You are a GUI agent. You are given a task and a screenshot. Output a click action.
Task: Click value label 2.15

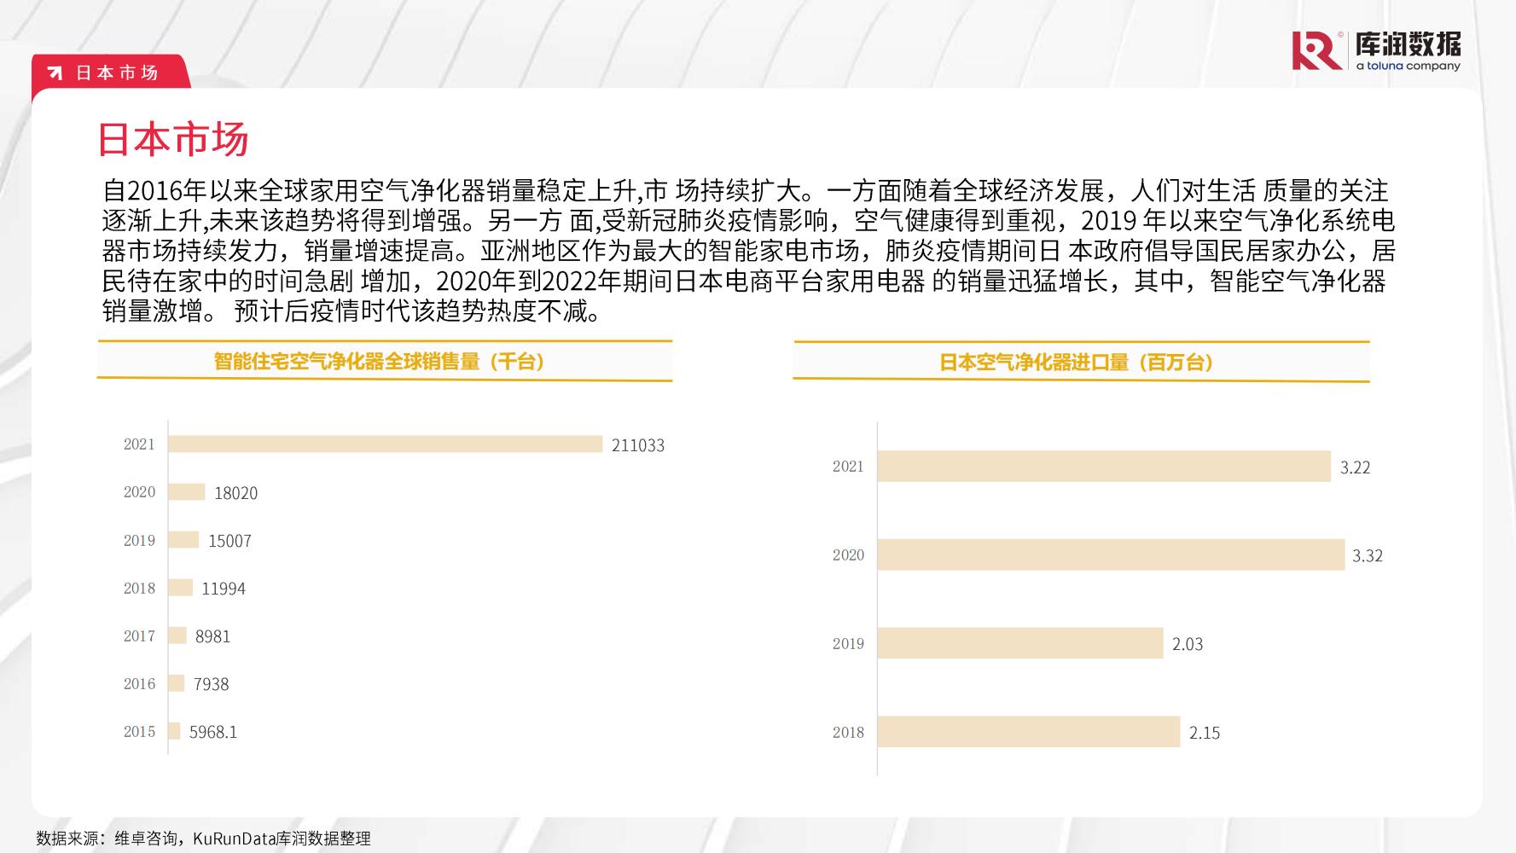point(1205,733)
